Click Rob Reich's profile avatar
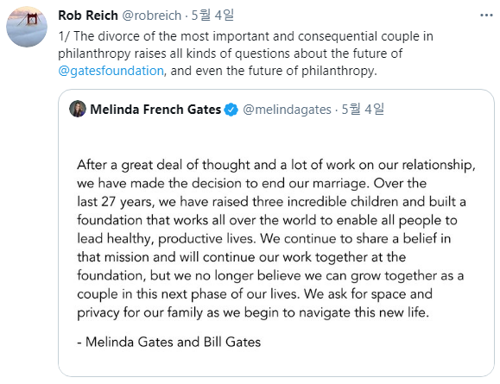500x384 pixels. 27,27
